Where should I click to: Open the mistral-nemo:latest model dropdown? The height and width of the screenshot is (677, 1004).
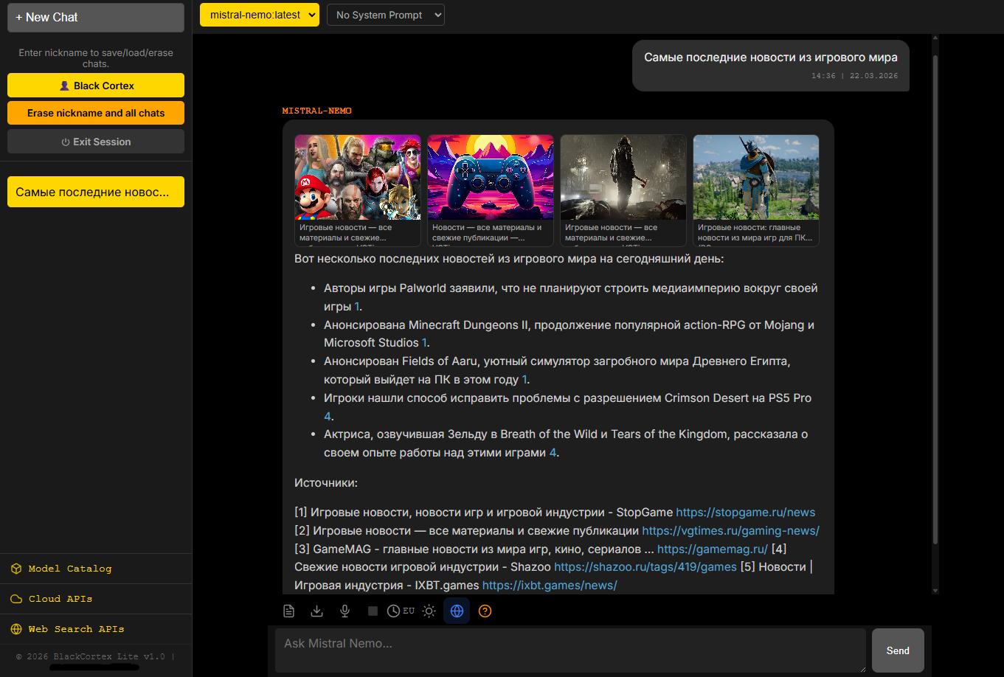click(x=260, y=15)
